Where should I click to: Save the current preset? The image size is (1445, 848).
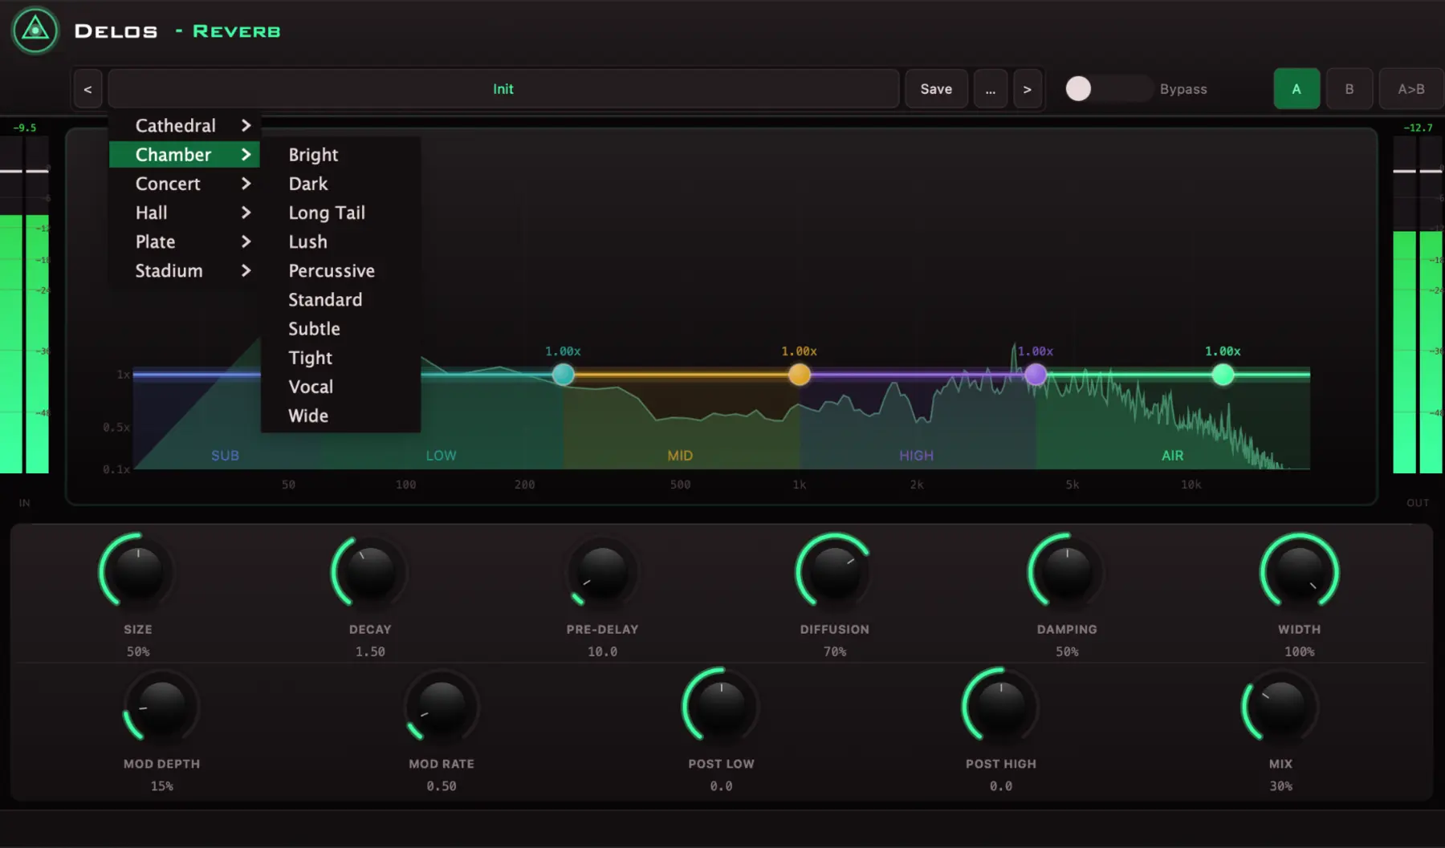(936, 89)
